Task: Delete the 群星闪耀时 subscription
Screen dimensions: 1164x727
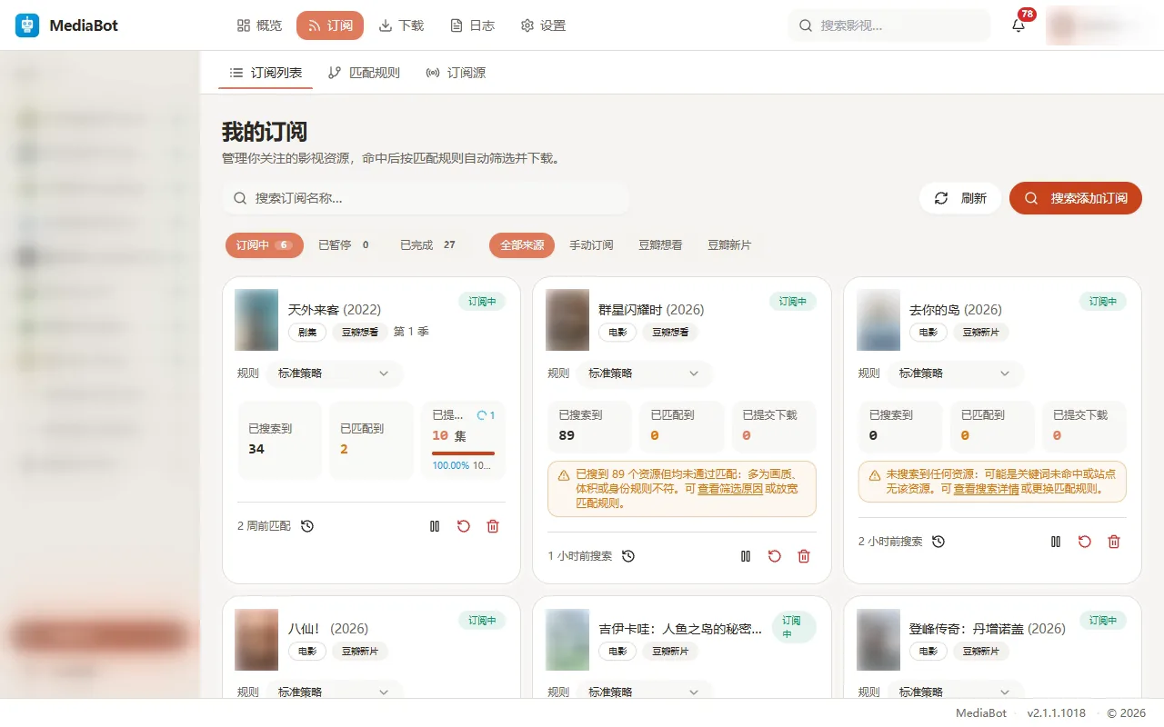Action: (804, 556)
